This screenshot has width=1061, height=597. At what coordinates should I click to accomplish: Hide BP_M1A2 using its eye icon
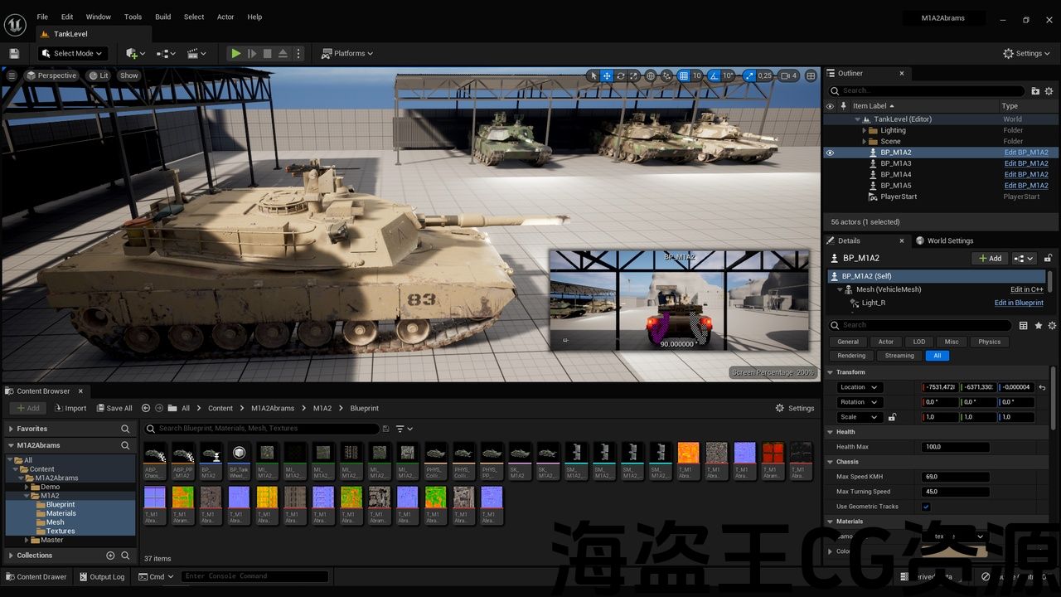(830, 153)
